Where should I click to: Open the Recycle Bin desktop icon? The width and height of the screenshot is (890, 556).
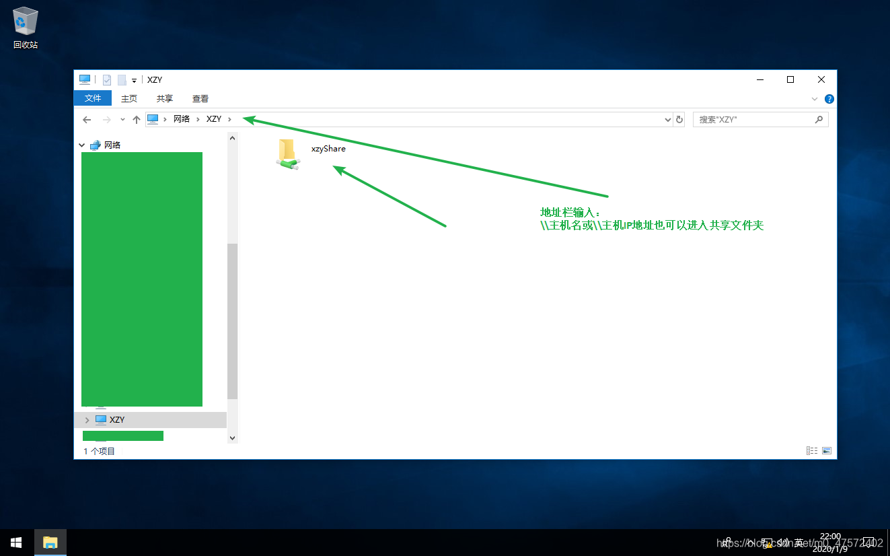[25, 28]
